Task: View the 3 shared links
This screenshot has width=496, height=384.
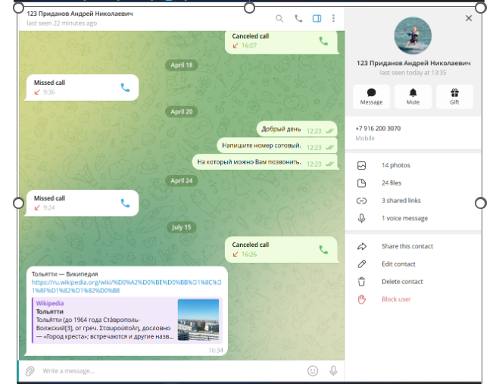Action: point(401,201)
